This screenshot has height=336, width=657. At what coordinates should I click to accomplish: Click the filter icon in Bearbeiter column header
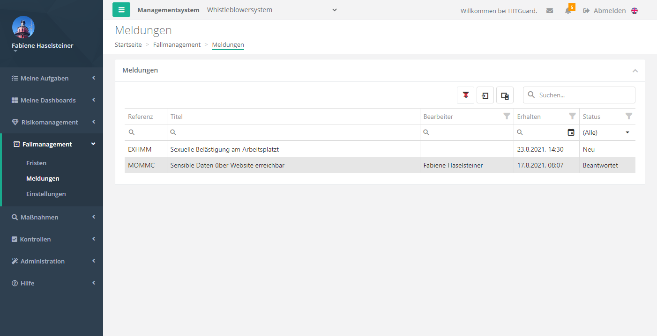tap(507, 117)
